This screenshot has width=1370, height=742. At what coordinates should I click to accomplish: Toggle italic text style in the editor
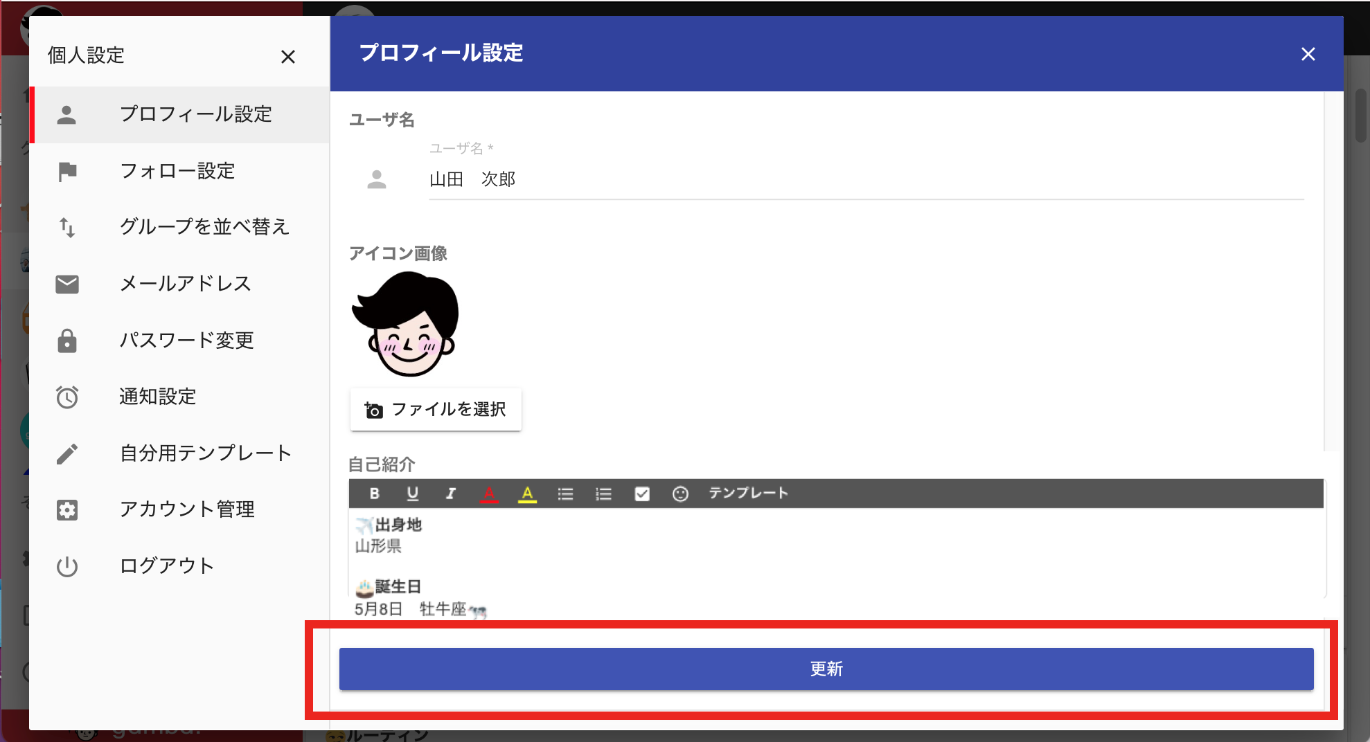[451, 494]
